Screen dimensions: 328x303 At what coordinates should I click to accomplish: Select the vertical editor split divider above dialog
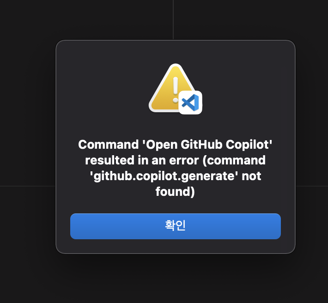(x=173, y=20)
